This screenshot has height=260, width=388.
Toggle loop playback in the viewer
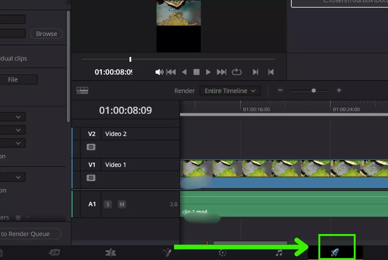coord(237,72)
